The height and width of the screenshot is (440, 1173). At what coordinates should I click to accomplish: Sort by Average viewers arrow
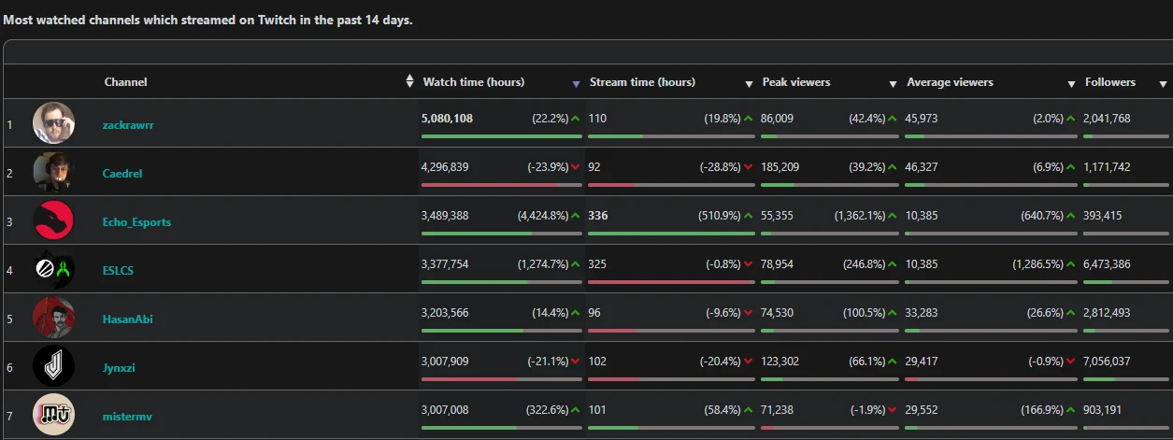(x=1071, y=84)
